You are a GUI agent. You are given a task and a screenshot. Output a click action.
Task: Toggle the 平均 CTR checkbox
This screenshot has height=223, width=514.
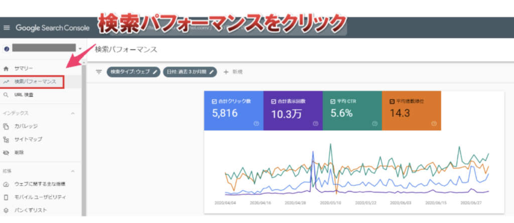coord(333,102)
